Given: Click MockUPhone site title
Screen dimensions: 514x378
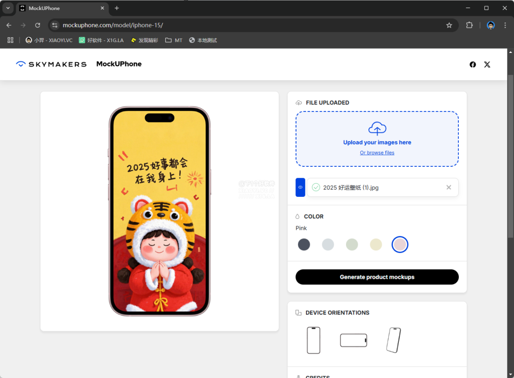Looking at the screenshot, I should 119,64.
